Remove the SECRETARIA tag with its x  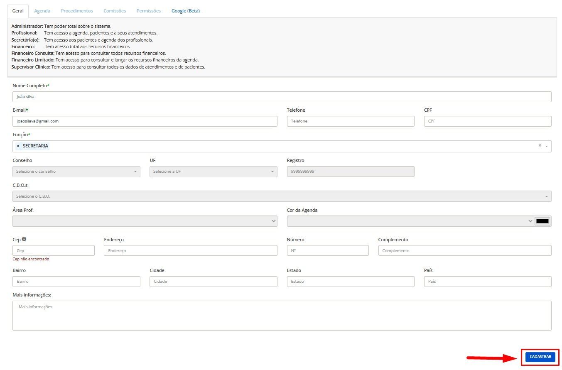point(18,146)
